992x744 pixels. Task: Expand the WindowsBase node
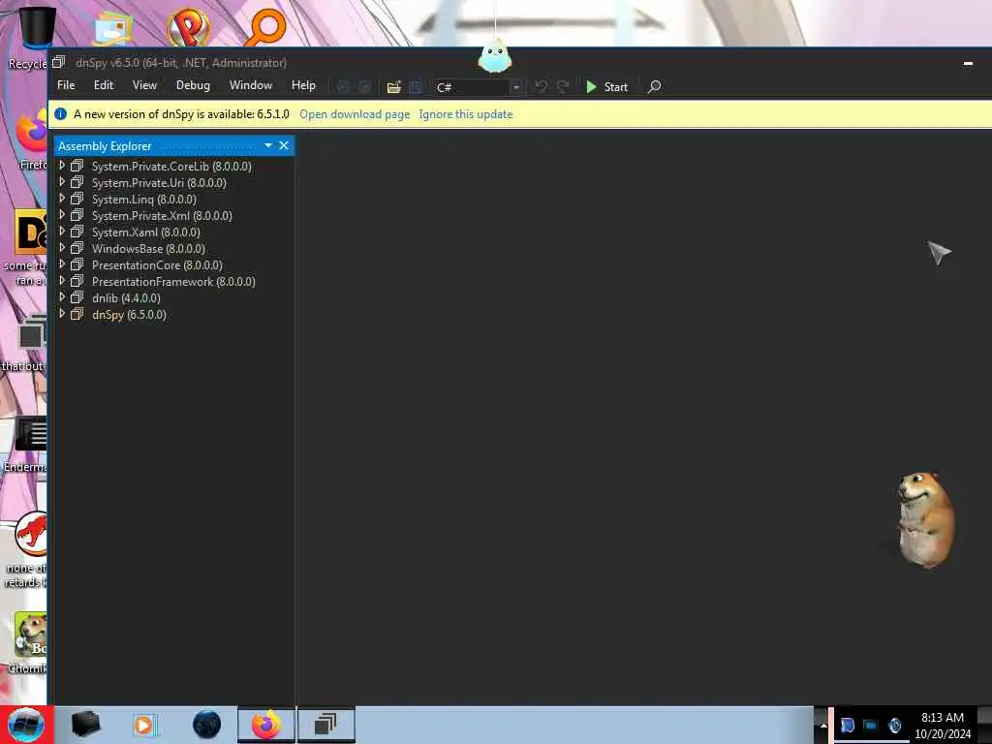pos(62,247)
